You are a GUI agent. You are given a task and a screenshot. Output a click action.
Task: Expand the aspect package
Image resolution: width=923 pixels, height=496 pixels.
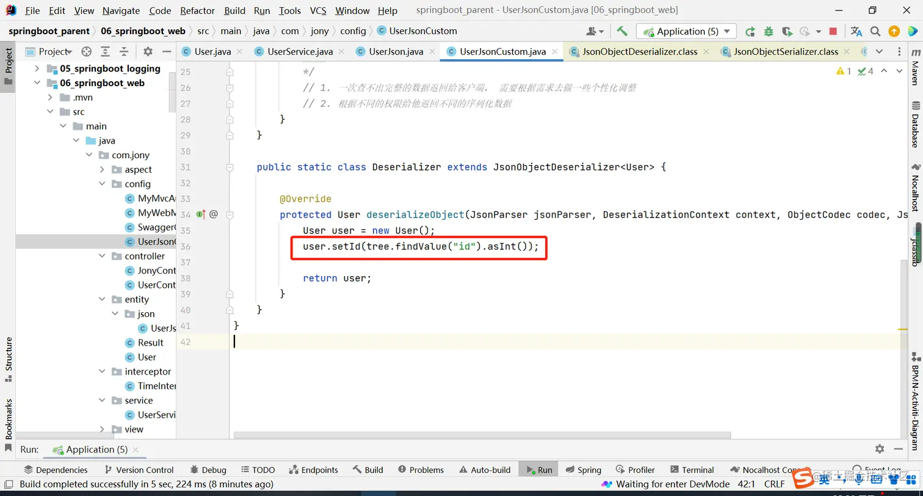click(102, 169)
